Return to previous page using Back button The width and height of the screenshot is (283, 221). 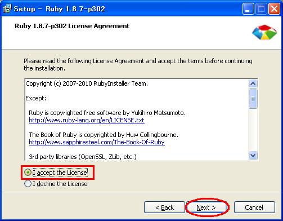tap(164, 207)
